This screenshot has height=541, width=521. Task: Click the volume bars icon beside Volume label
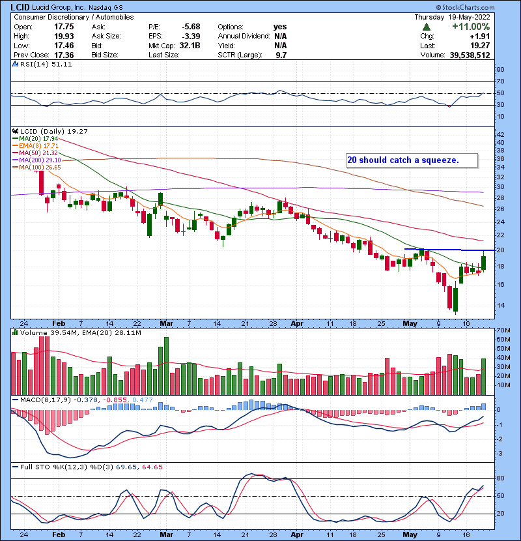pyautogui.click(x=16, y=332)
